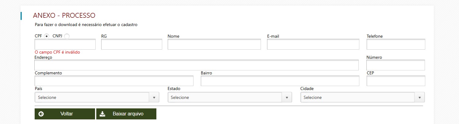The width and height of the screenshot is (459, 124).
Task: Click the E-mail input box
Action: point(313,44)
